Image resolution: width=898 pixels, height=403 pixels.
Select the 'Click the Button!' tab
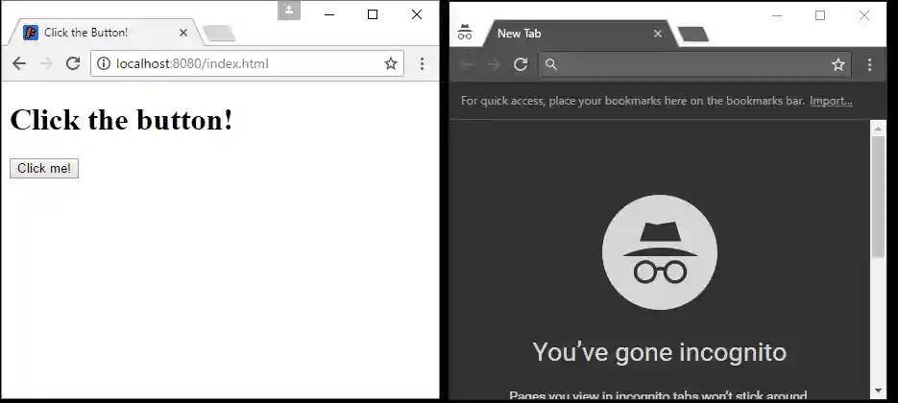(105, 33)
